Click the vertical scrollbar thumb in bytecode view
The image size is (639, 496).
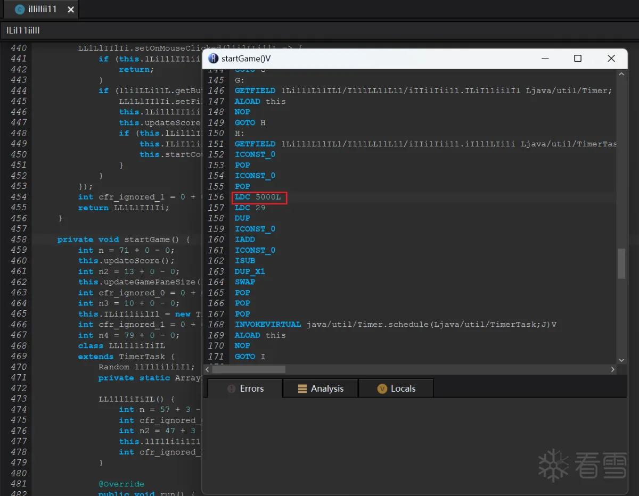coord(621,263)
